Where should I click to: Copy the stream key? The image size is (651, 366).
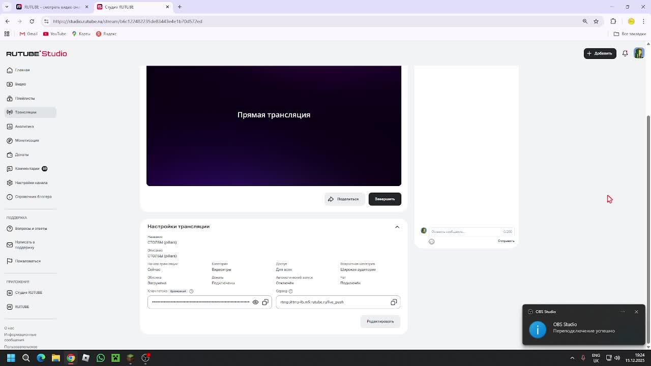click(x=265, y=302)
